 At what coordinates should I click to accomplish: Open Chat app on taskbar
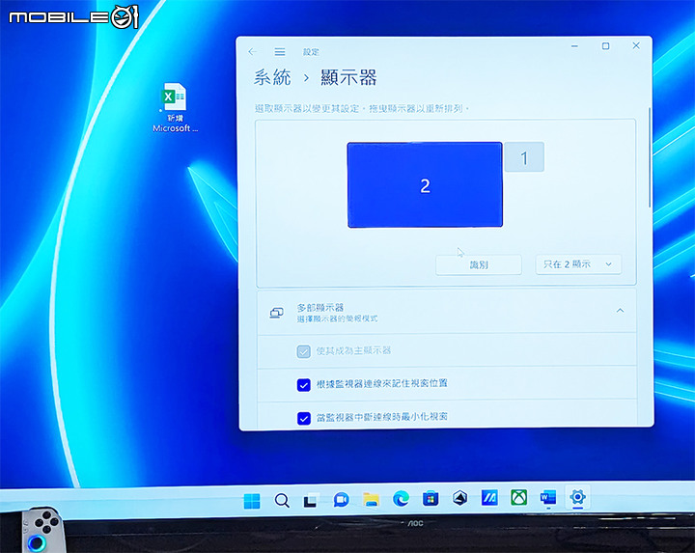coord(341,500)
